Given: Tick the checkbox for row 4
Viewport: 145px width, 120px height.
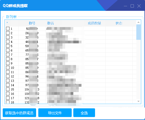Looking at the screenshot, I should pyautogui.click(x=8, y=42).
